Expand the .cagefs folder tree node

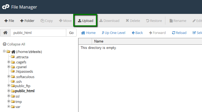coord(9,62)
